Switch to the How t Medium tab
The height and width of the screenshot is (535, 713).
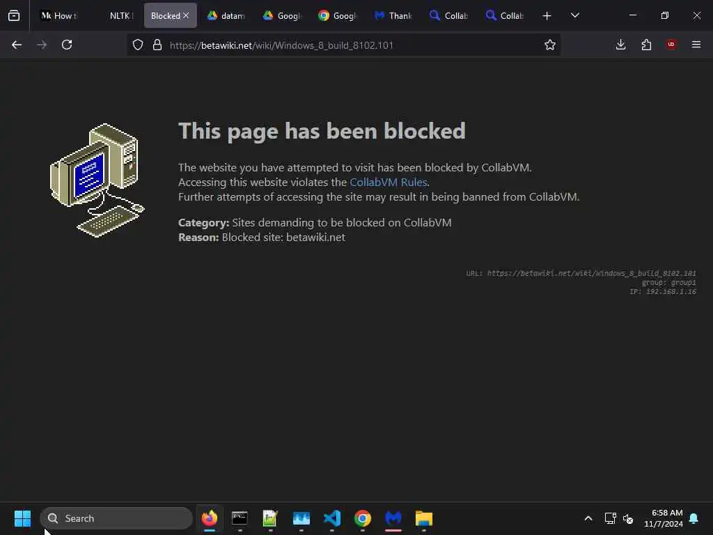(x=59, y=15)
